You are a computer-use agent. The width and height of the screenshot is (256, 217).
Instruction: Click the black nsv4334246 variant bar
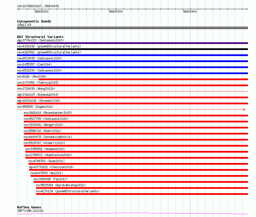click(x=132, y=49)
